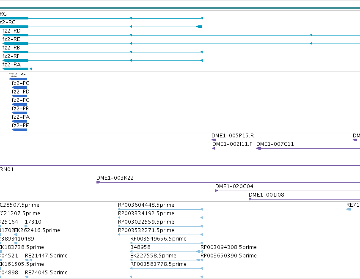Select the RP003334192.5prime EST label
This screenshot has width=360, height=279.
(x=146, y=213)
